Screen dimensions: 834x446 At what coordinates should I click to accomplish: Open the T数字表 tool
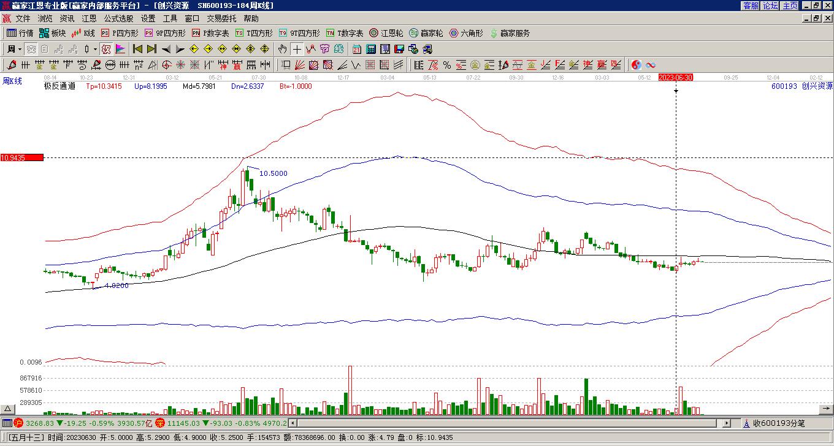tap(345, 33)
